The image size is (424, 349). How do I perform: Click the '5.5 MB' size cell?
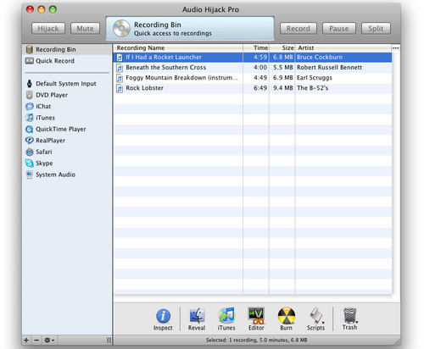point(283,68)
